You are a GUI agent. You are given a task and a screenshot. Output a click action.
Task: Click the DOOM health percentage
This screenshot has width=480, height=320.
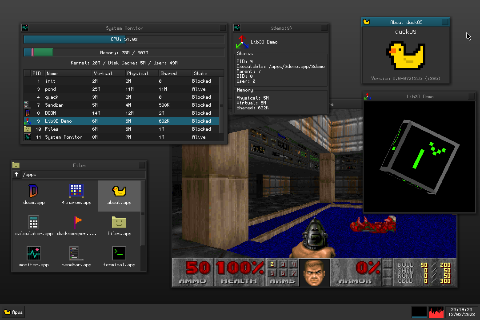(x=240, y=267)
